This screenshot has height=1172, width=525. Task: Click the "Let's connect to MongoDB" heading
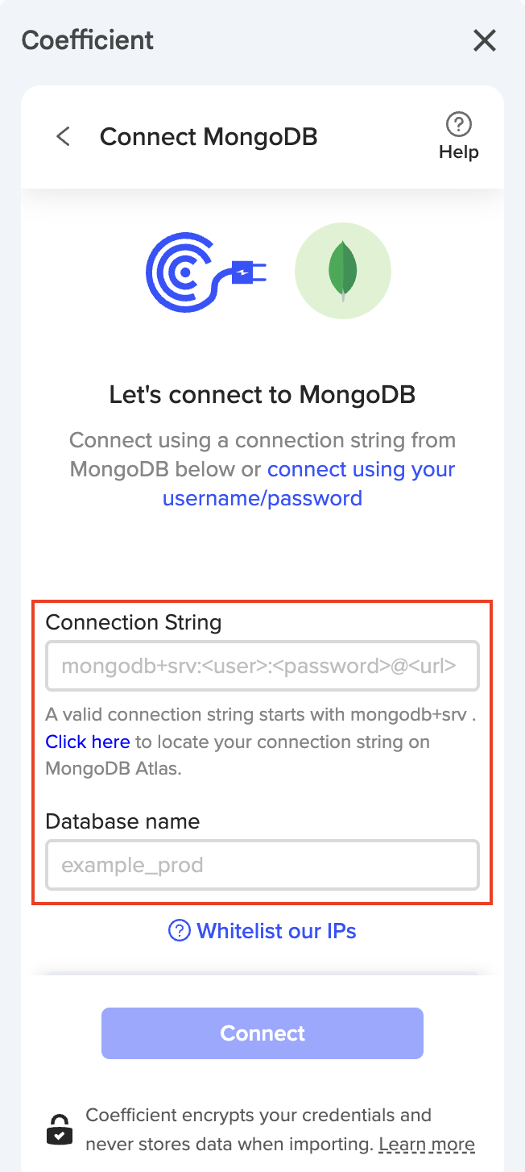click(262, 395)
